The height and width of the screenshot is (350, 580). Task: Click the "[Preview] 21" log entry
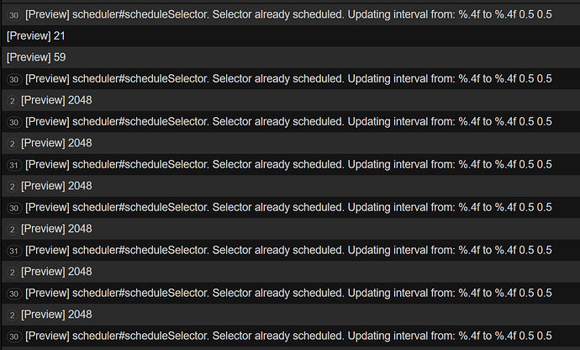(x=36, y=36)
